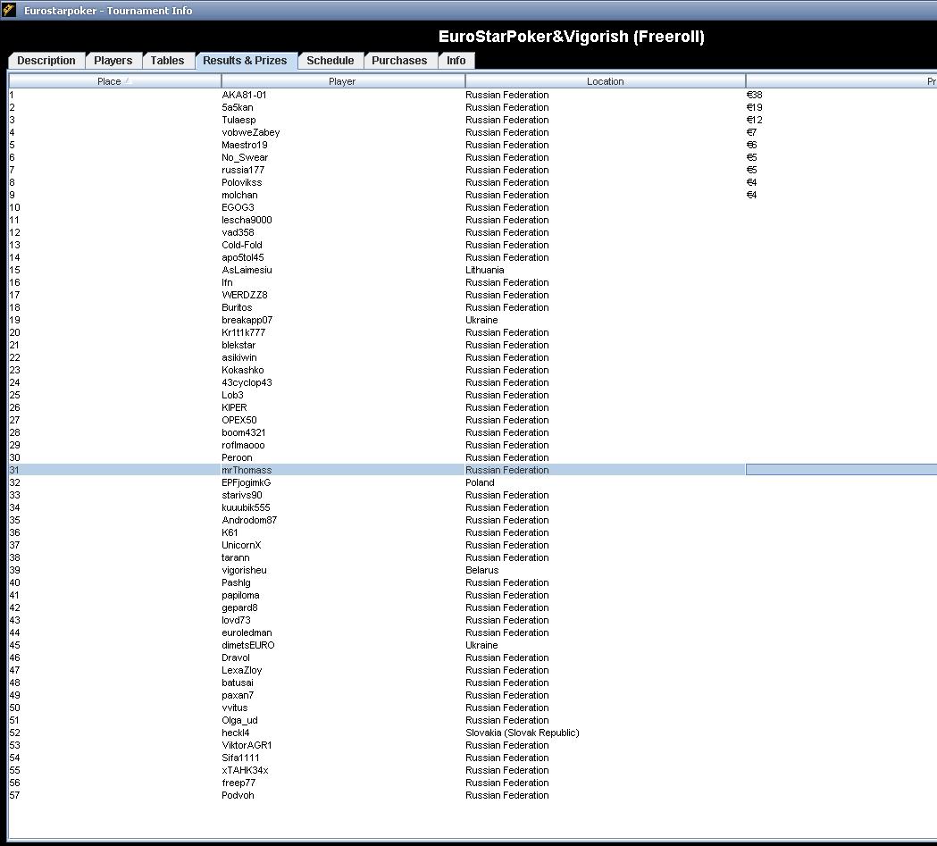Sort by the Location column header
Image resolution: width=937 pixels, height=846 pixels.
[x=605, y=81]
